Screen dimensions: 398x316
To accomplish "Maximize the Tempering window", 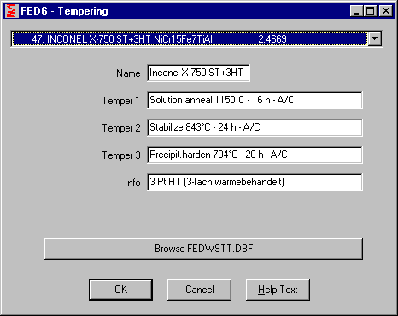I will point(371,11).
